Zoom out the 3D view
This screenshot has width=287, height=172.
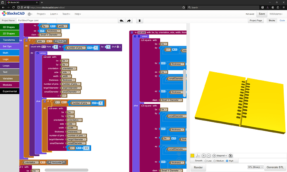(x=209, y=155)
